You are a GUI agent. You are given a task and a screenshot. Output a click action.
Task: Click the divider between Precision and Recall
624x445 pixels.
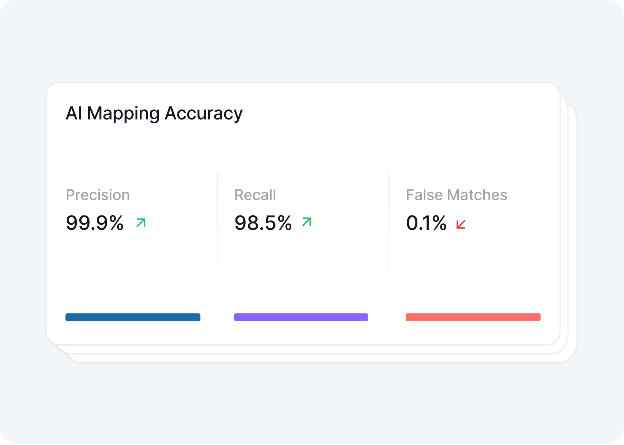click(217, 242)
